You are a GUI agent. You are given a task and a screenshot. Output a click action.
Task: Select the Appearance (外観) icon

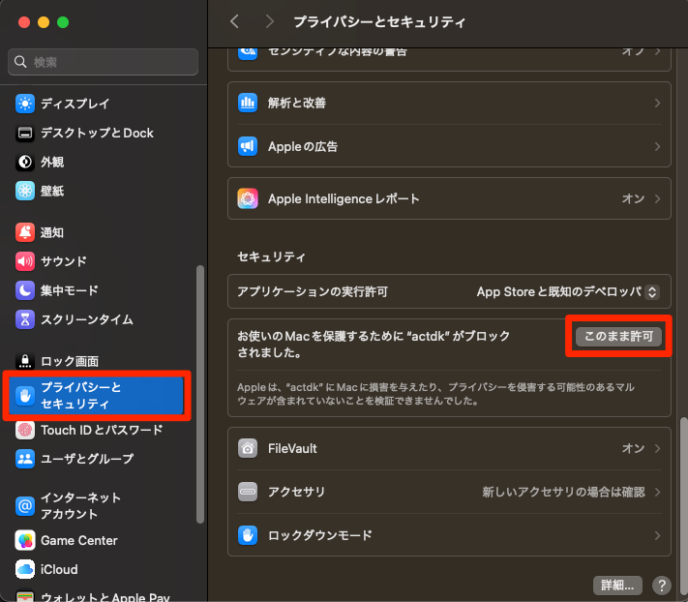tap(25, 162)
